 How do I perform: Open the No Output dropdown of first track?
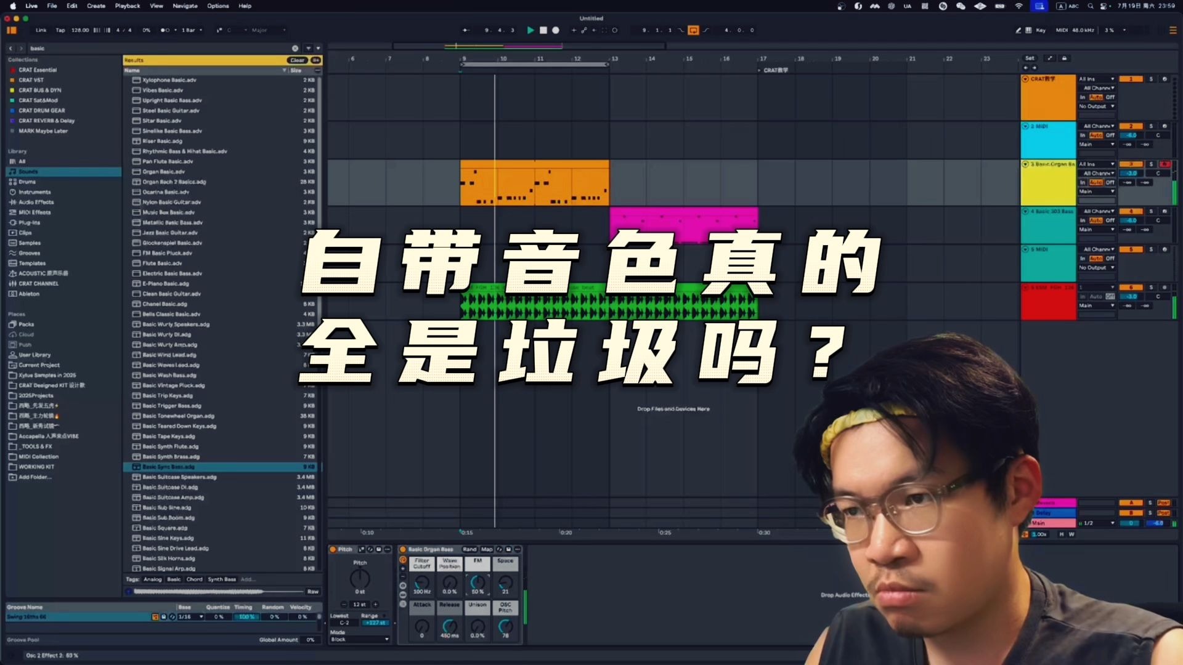coord(1097,107)
